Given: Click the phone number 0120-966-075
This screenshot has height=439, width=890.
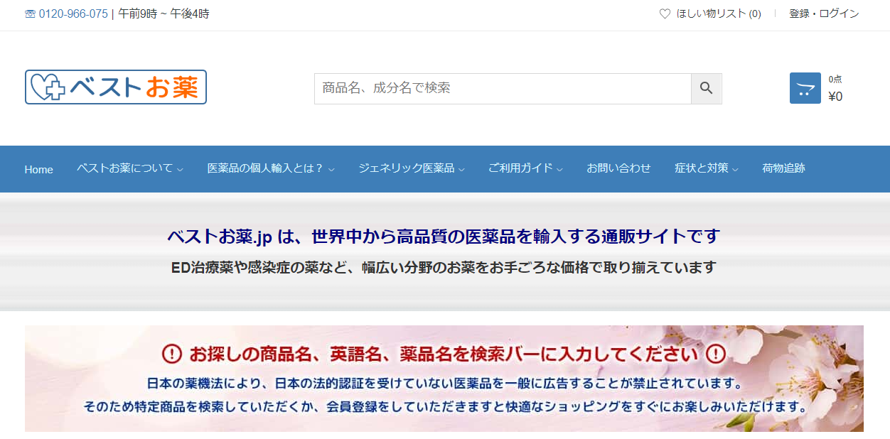Looking at the screenshot, I should coord(73,14).
